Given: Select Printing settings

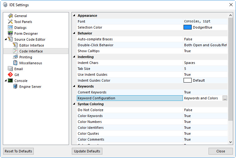Looking at the screenshot, I should [x=26, y=57].
